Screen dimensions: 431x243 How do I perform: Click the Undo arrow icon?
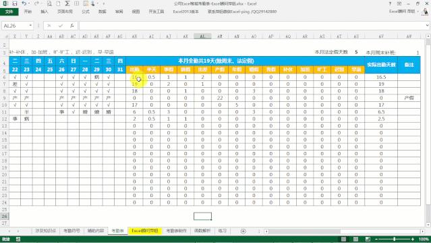tap(24, 3)
